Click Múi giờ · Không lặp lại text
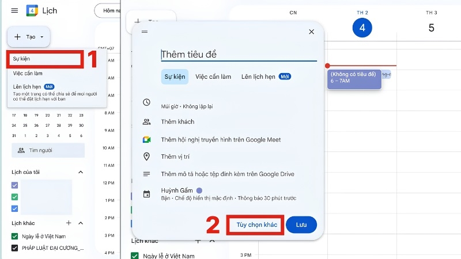The height and width of the screenshot is (259, 461). 187,106
